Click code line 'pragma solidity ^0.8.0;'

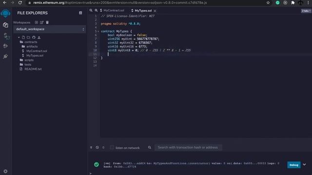(x=120, y=24)
